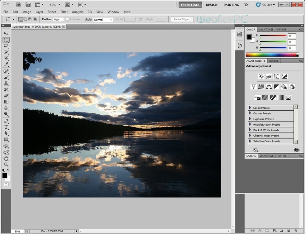Screen dimensions: 306x234
Task: Click the Brightness/Contrast adjustment icon
Action: 261,76
